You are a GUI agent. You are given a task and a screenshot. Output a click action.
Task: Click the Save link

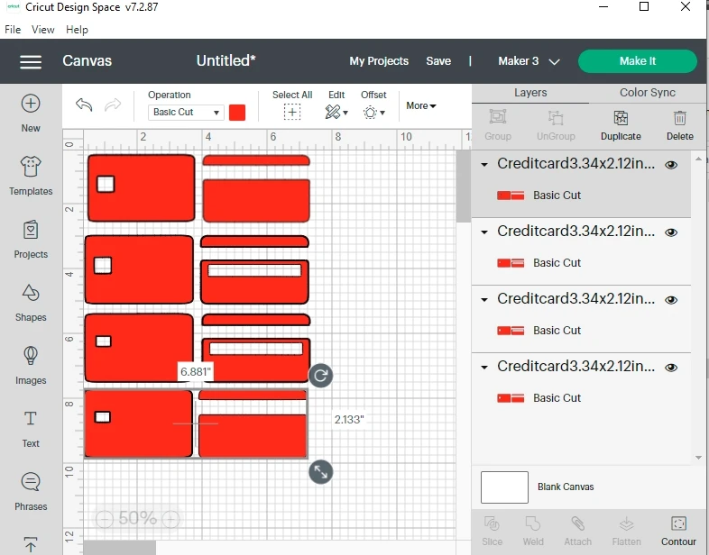[x=438, y=61]
